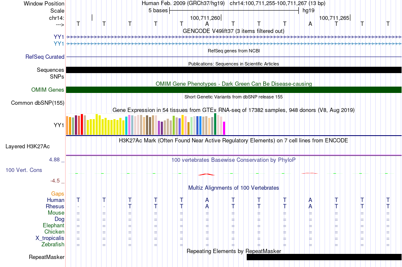Click the black Sequences track bar
Screen dimensions: 402x267
click(234, 70)
